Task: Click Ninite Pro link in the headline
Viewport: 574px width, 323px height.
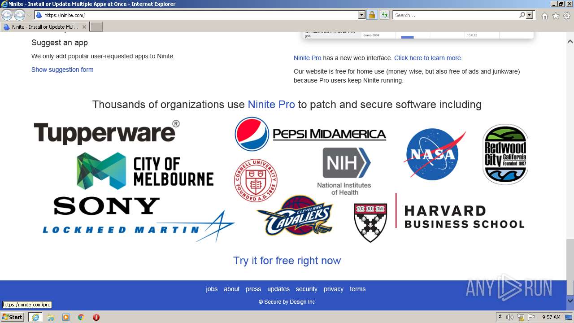Action: pyautogui.click(x=271, y=105)
